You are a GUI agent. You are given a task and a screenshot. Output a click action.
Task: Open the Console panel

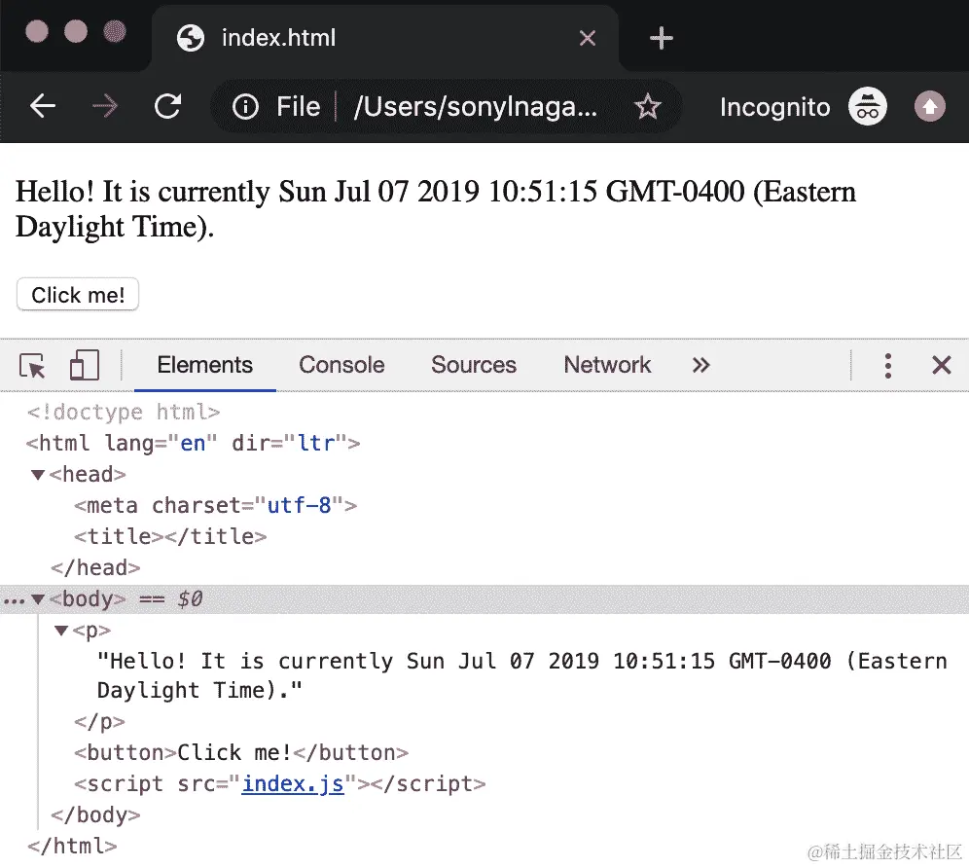341,365
